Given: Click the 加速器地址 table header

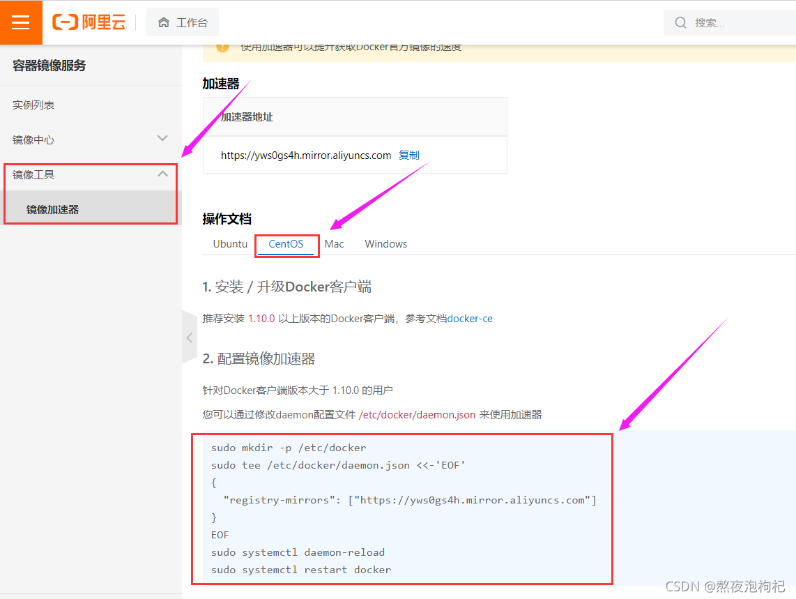Looking at the screenshot, I should tap(355, 117).
